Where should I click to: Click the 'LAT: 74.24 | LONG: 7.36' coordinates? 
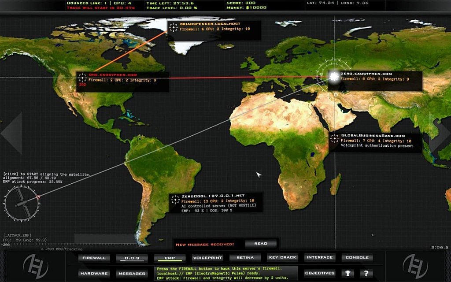click(x=337, y=3)
